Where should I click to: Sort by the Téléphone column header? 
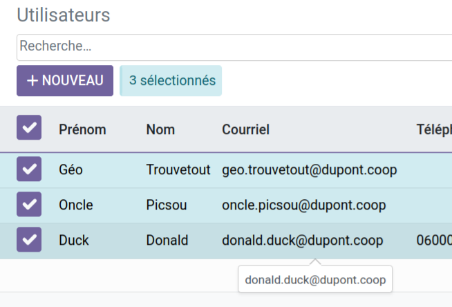tap(433, 129)
